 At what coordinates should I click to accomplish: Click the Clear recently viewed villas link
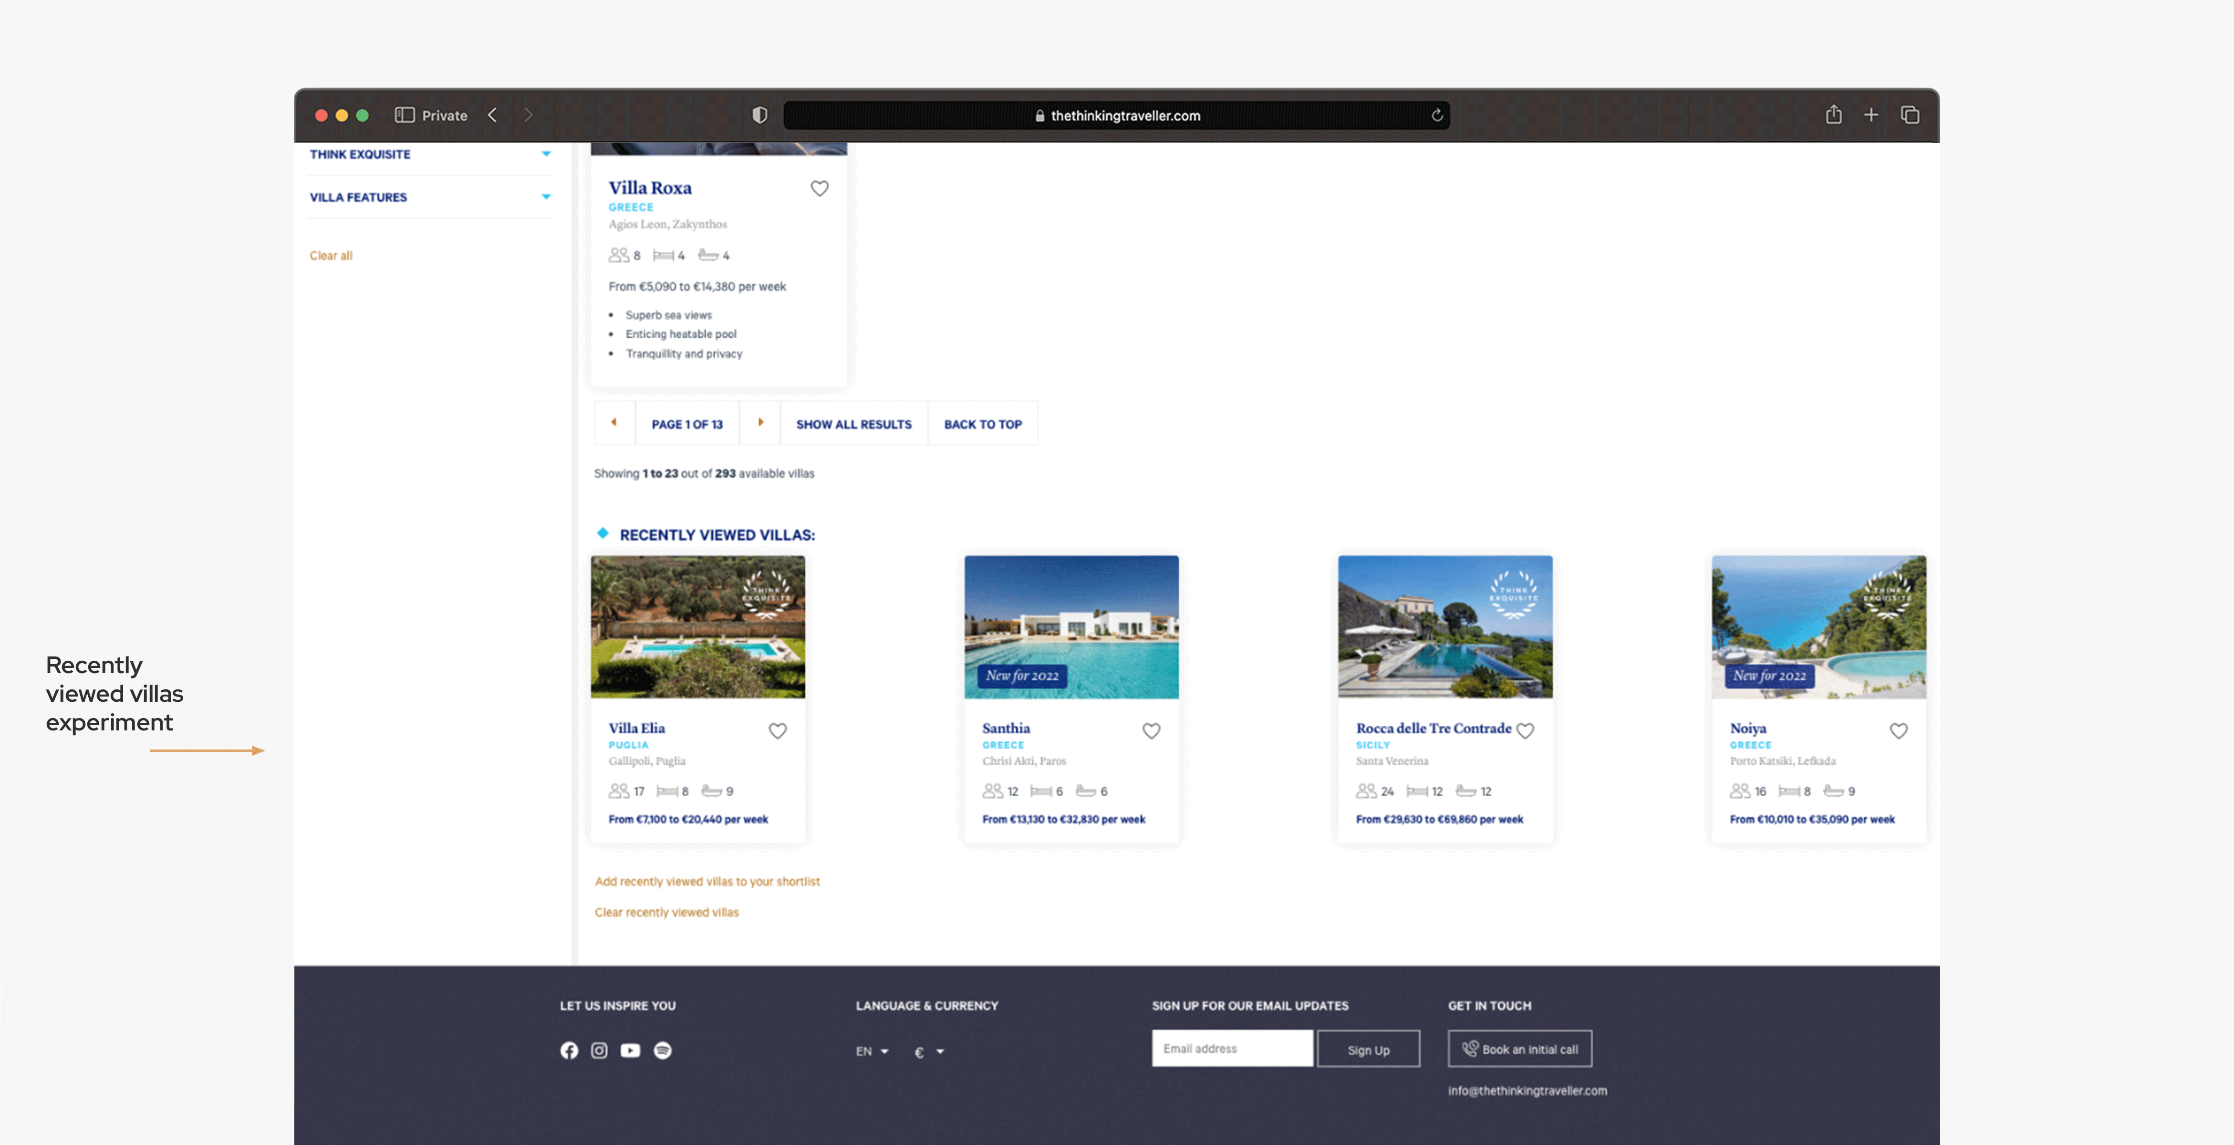click(666, 913)
